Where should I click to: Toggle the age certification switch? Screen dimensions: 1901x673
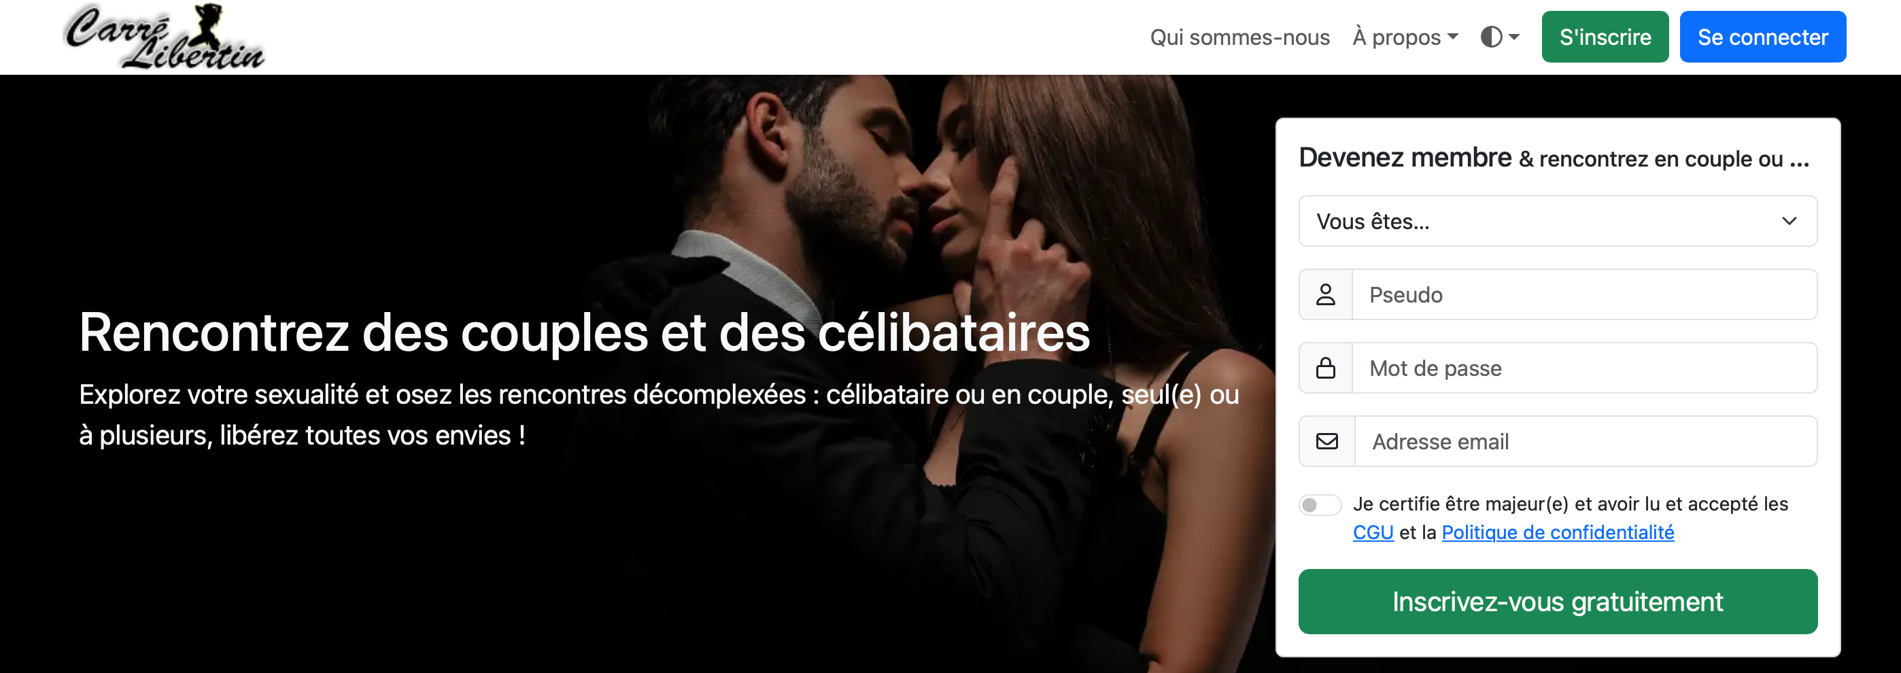1320,504
